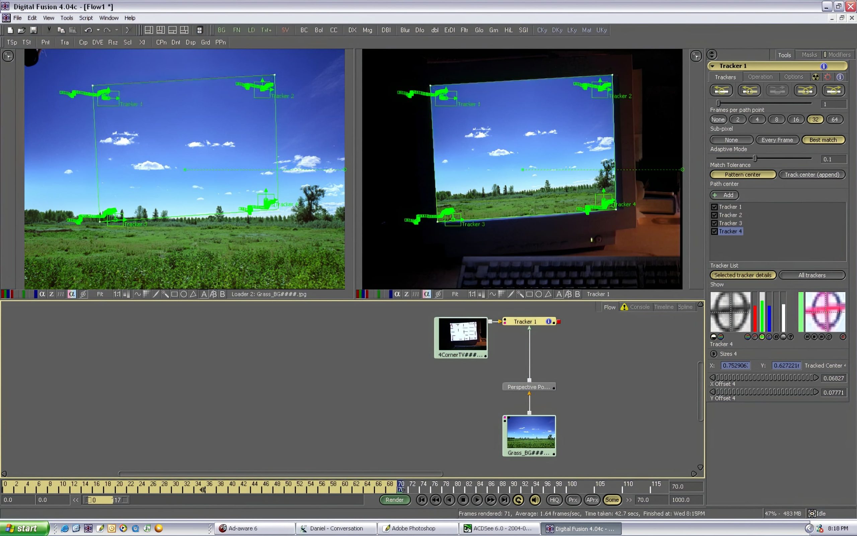Image resolution: width=857 pixels, height=536 pixels.
Task: Toggle the Tracker 4 checkbox
Action: pyautogui.click(x=714, y=231)
